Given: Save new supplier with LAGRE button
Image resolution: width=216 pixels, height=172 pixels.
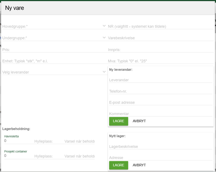Looking at the screenshot, I should [x=119, y=121].
